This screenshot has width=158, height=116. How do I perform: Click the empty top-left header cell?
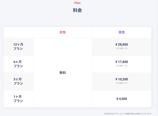[x=18, y=32]
